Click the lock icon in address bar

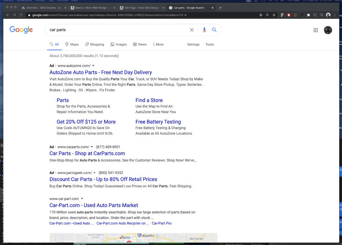29,15
